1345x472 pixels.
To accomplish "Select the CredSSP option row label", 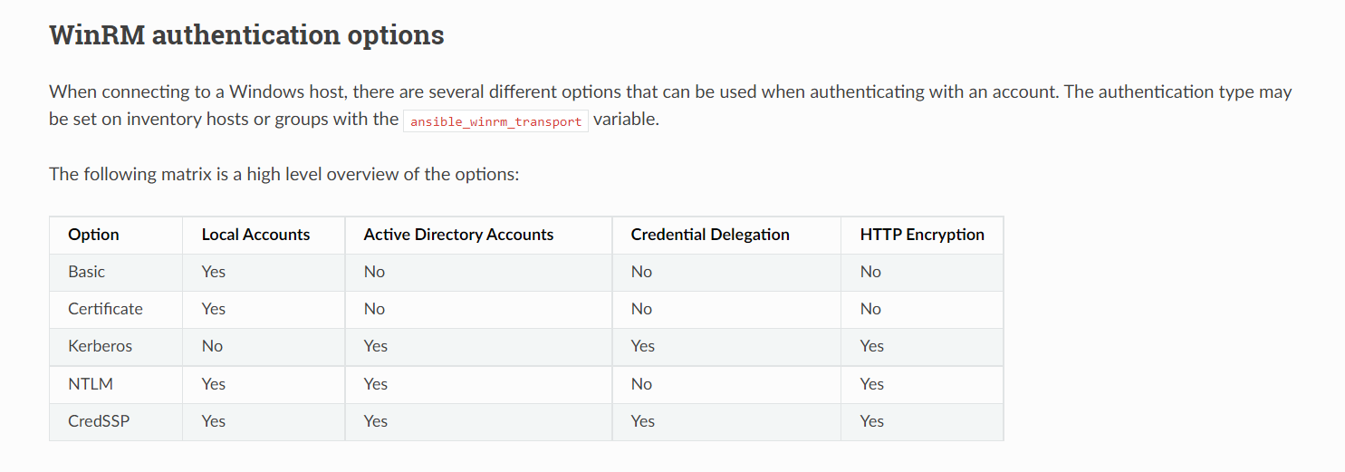I will point(99,421).
